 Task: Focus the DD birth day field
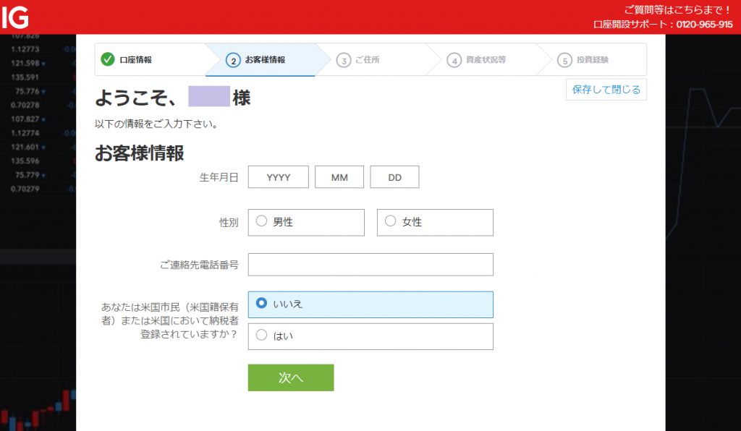tap(394, 177)
